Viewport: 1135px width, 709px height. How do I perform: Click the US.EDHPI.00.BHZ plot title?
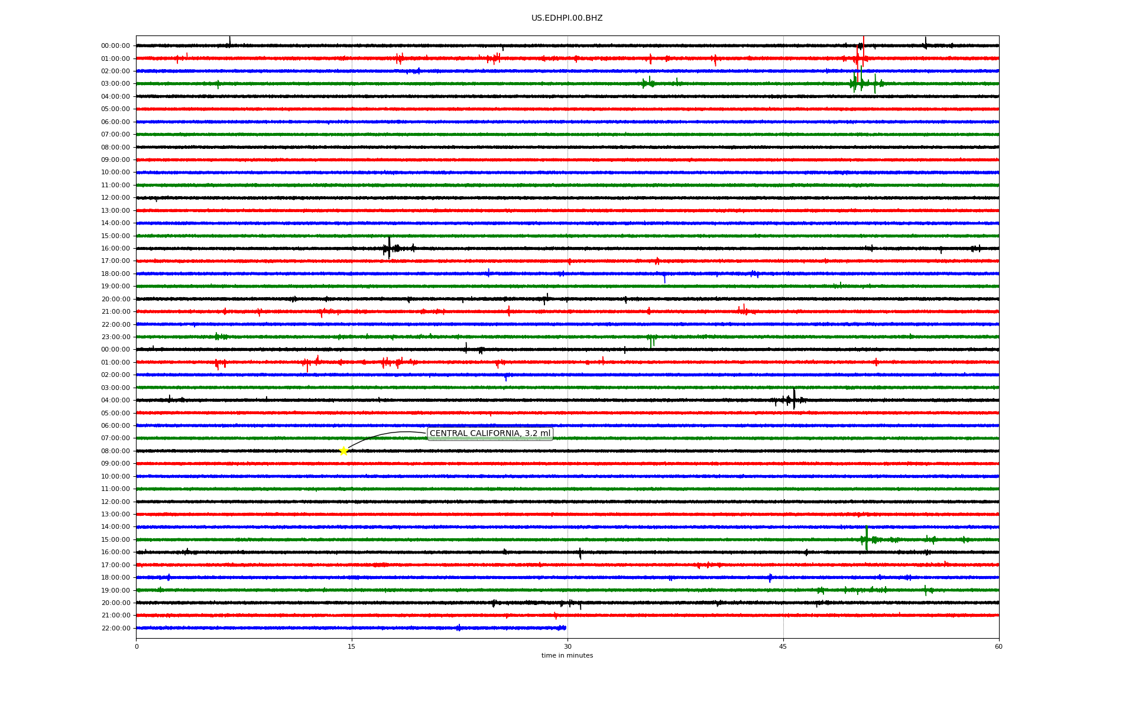[x=566, y=18]
